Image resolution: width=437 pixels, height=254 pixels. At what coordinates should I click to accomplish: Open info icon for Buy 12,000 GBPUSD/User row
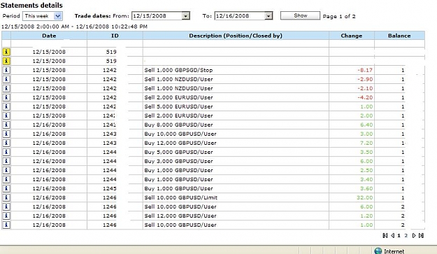click(6, 143)
